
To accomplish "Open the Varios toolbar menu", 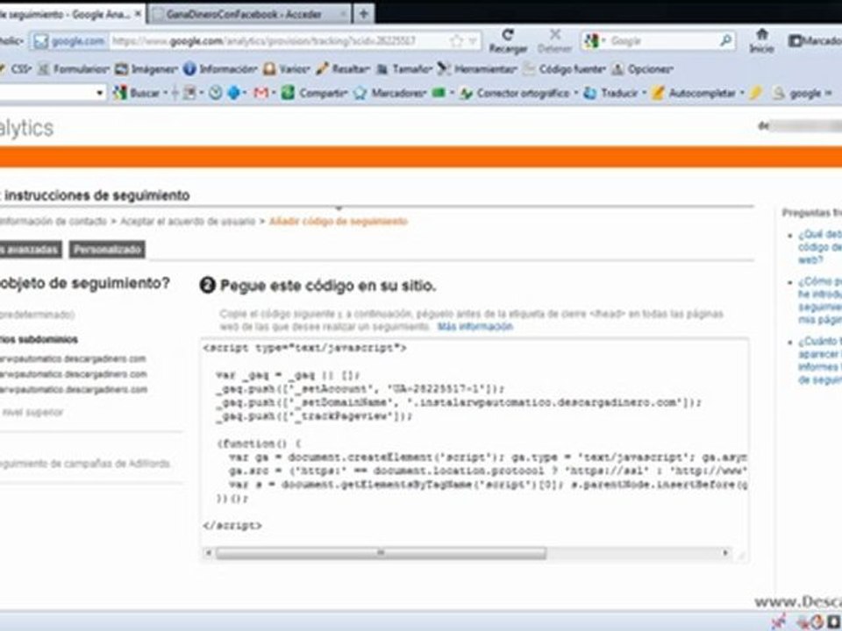I will [x=286, y=69].
